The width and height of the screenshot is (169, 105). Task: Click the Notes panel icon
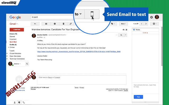pyautogui.click(x=134, y=30)
